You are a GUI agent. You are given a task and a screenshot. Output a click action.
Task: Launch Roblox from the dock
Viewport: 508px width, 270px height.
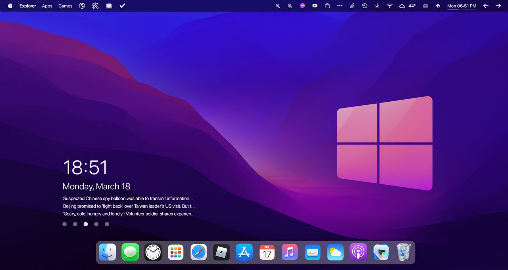click(221, 252)
